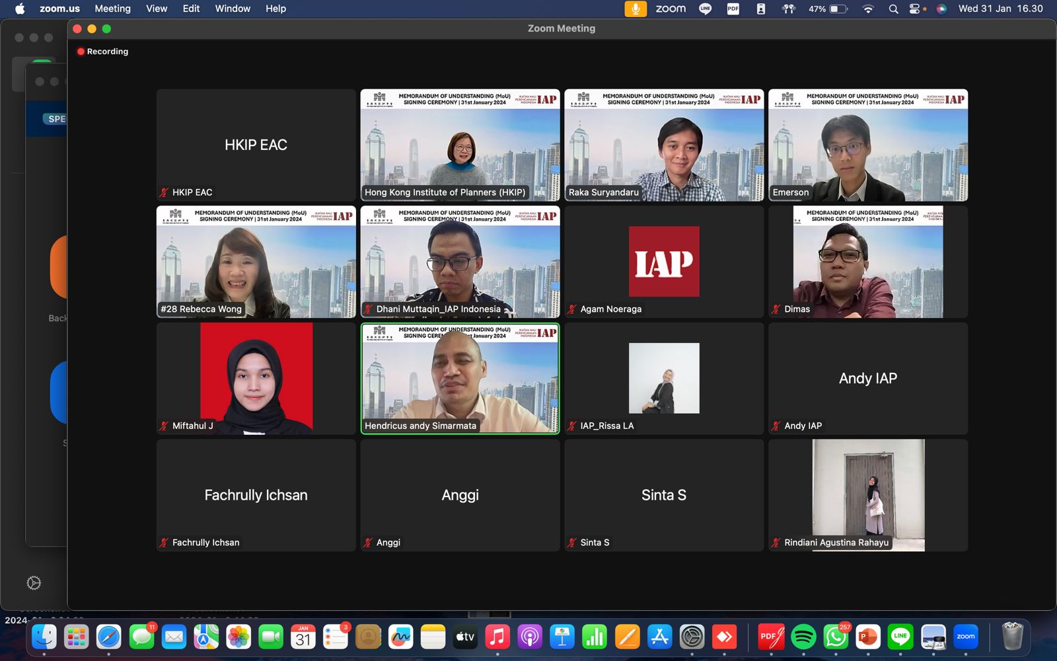Open Messages app with 11 badge
The image size is (1057, 661).
click(x=141, y=637)
